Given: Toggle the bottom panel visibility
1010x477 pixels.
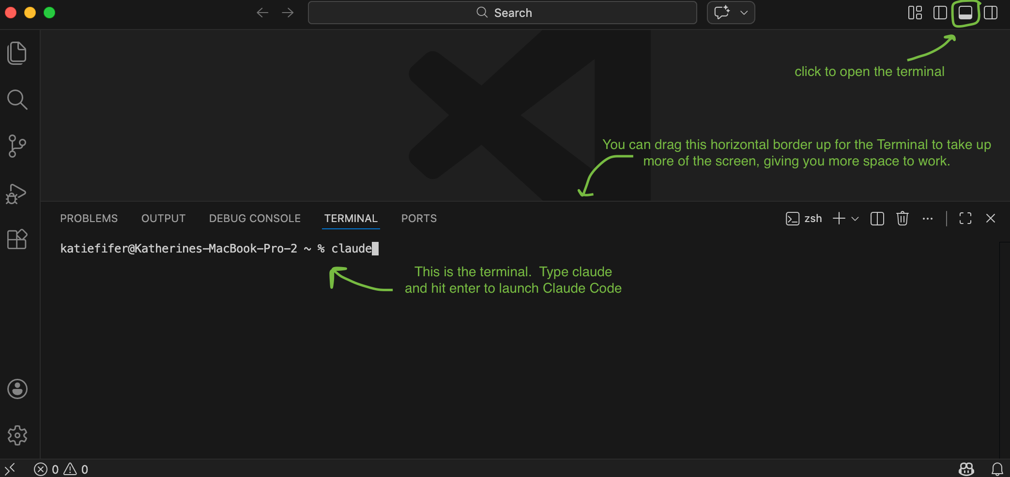Looking at the screenshot, I should pos(965,13).
